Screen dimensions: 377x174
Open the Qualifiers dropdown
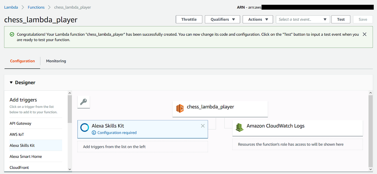[x=222, y=19]
